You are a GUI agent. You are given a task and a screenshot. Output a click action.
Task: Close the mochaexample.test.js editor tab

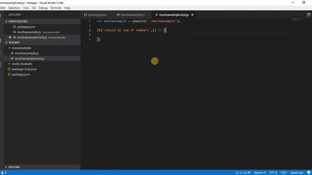193,15
